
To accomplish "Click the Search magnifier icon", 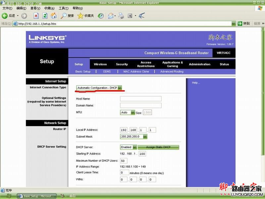I will [x=64, y=16].
